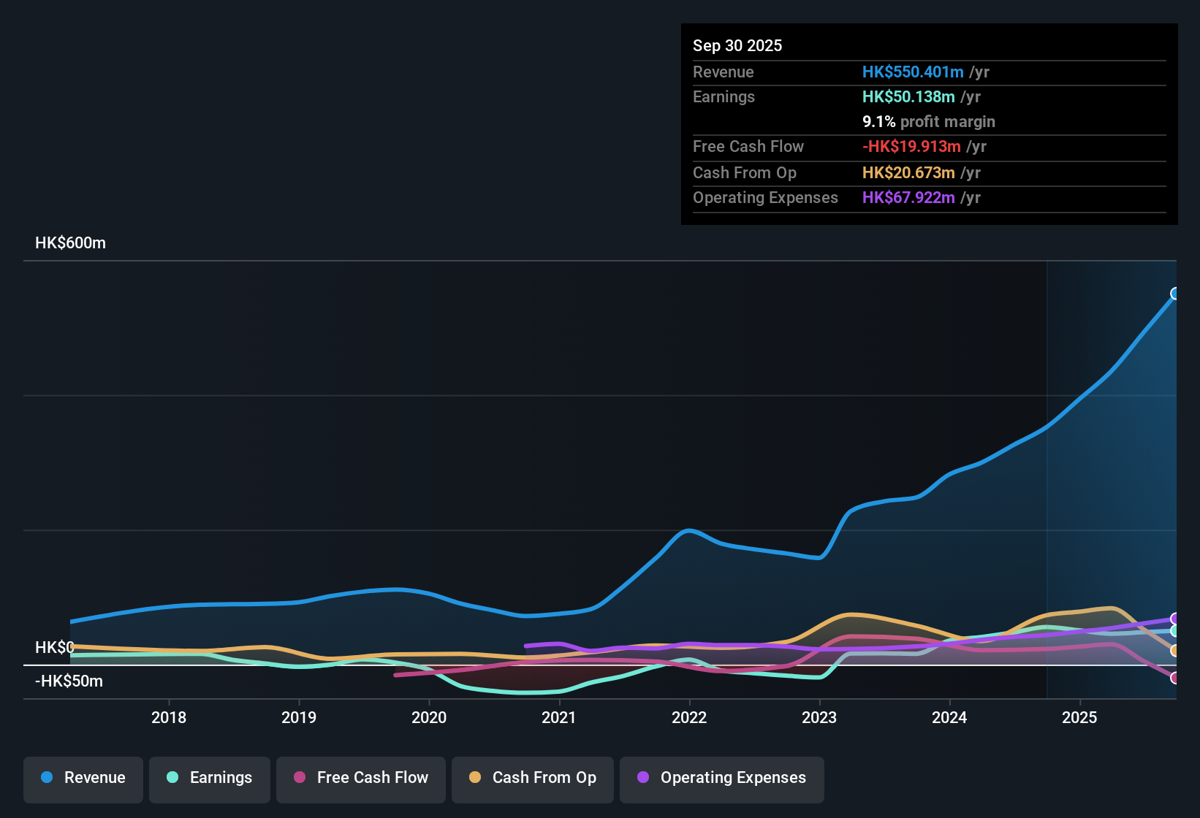Image resolution: width=1200 pixels, height=818 pixels.
Task: Select the 2023 year axis label
Action: 821,718
